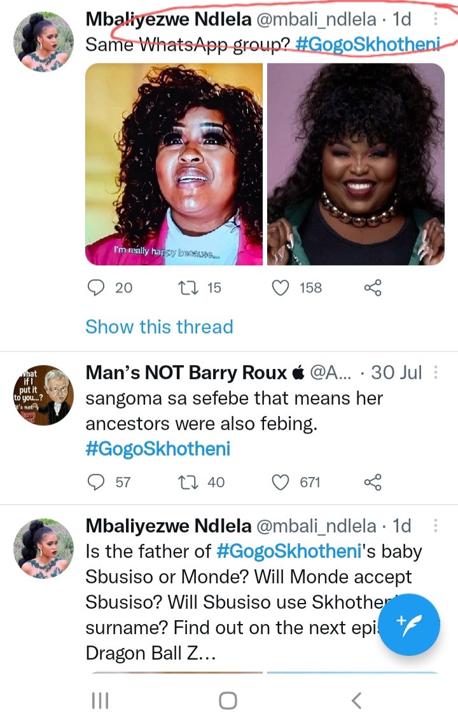This screenshot has width=458, height=727.
Task: Open #GogoSkhotheni hashtag in Barry Roux tweet
Action: pos(158,449)
